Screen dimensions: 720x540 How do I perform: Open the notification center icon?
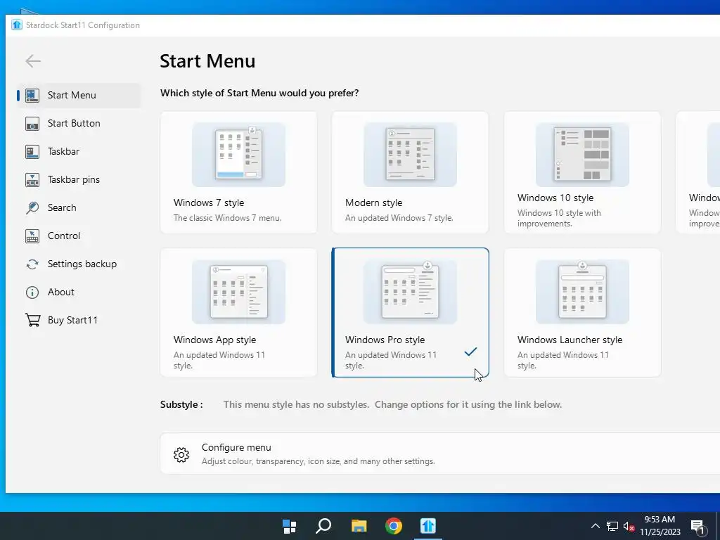point(698,527)
